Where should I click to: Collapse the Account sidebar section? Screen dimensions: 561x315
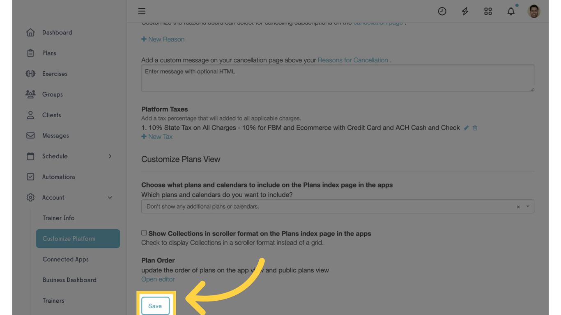pos(110,198)
